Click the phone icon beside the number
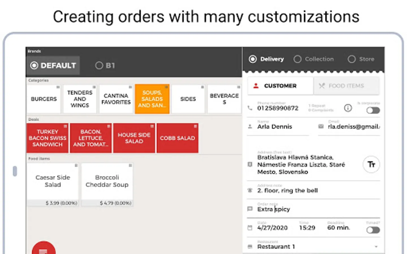Viewport: 407px width, 254px height. [250, 108]
